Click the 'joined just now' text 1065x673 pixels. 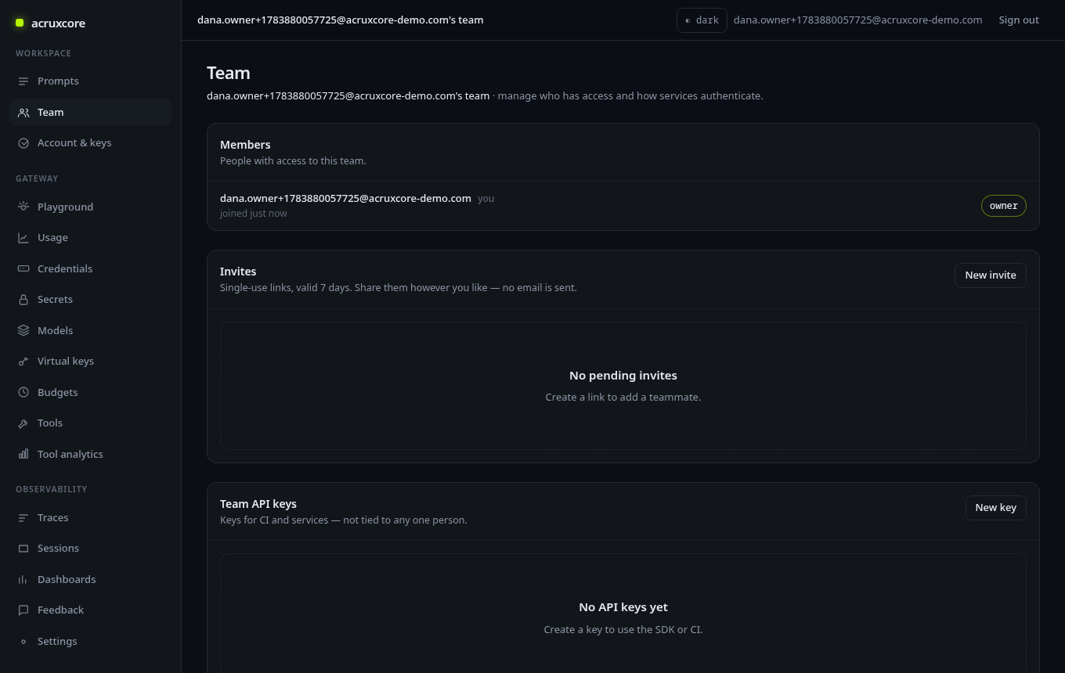[x=253, y=214]
